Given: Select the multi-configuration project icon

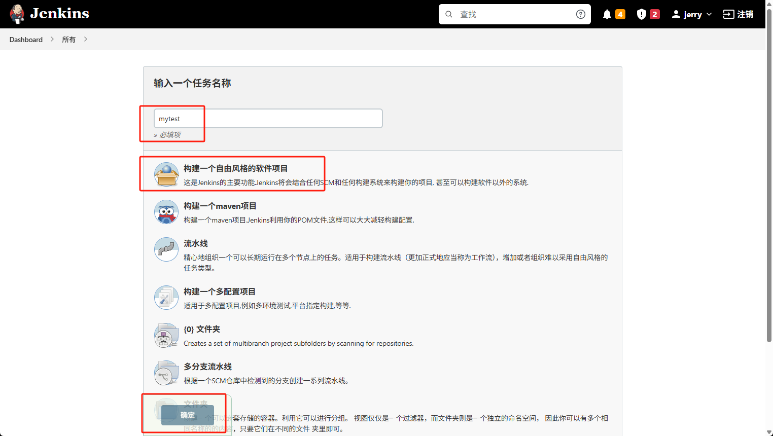Looking at the screenshot, I should [166, 298].
